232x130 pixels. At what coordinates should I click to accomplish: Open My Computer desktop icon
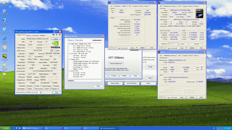(4, 12)
